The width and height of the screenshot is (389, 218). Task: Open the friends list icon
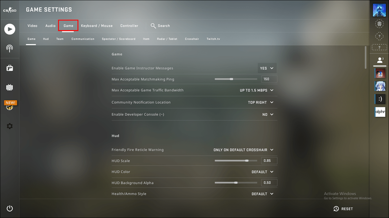click(x=380, y=60)
